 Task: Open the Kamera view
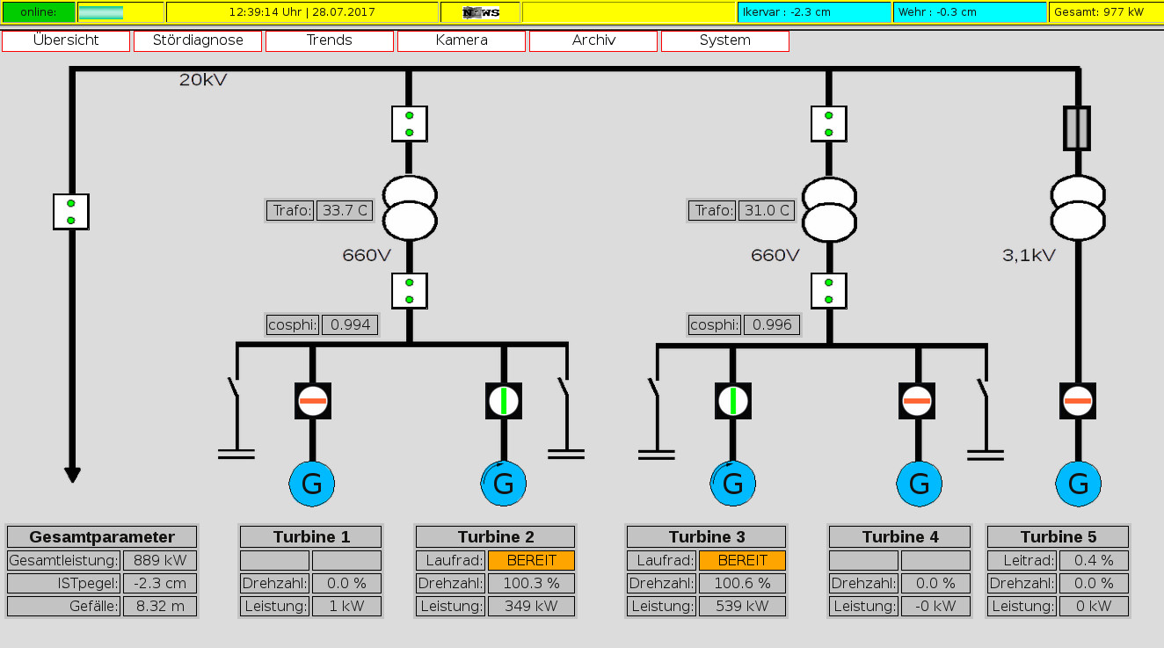click(x=462, y=40)
